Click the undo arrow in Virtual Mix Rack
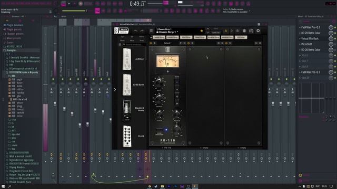 tap(135, 31)
